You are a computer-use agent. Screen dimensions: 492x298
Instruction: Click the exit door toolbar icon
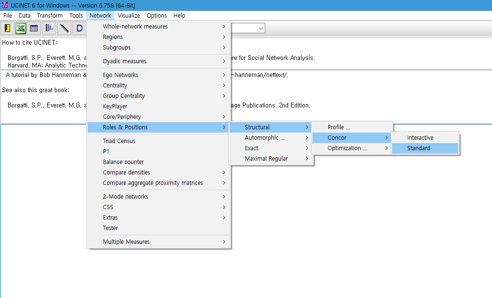pos(7,28)
